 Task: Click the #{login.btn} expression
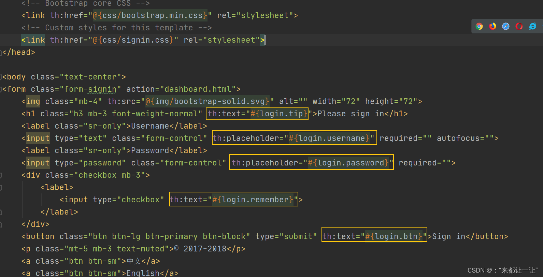tap(394, 237)
